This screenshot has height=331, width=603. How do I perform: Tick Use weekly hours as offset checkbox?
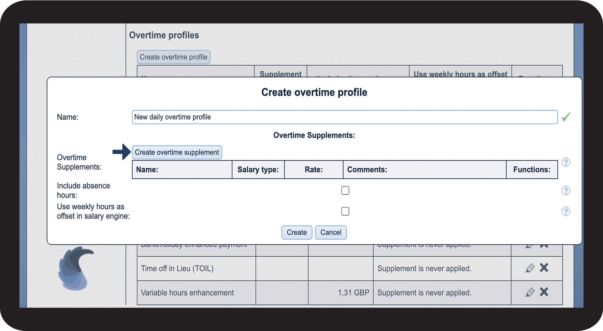pyautogui.click(x=345, y=211)
